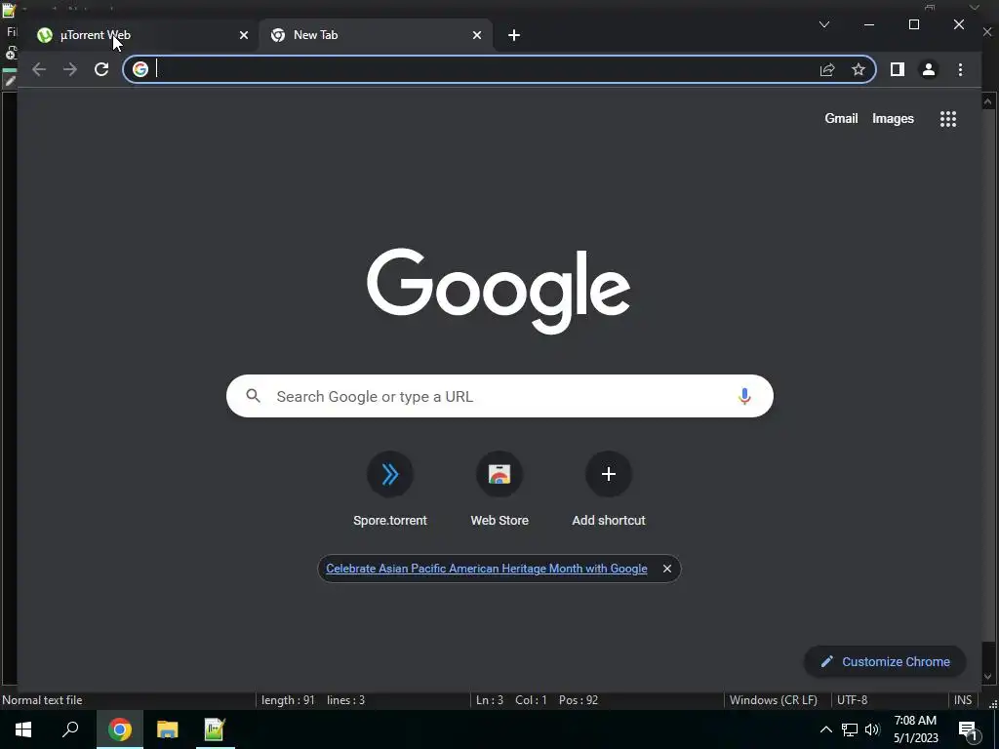
Task: Start voice search with microphone
Action: click(x=744, y=396)
